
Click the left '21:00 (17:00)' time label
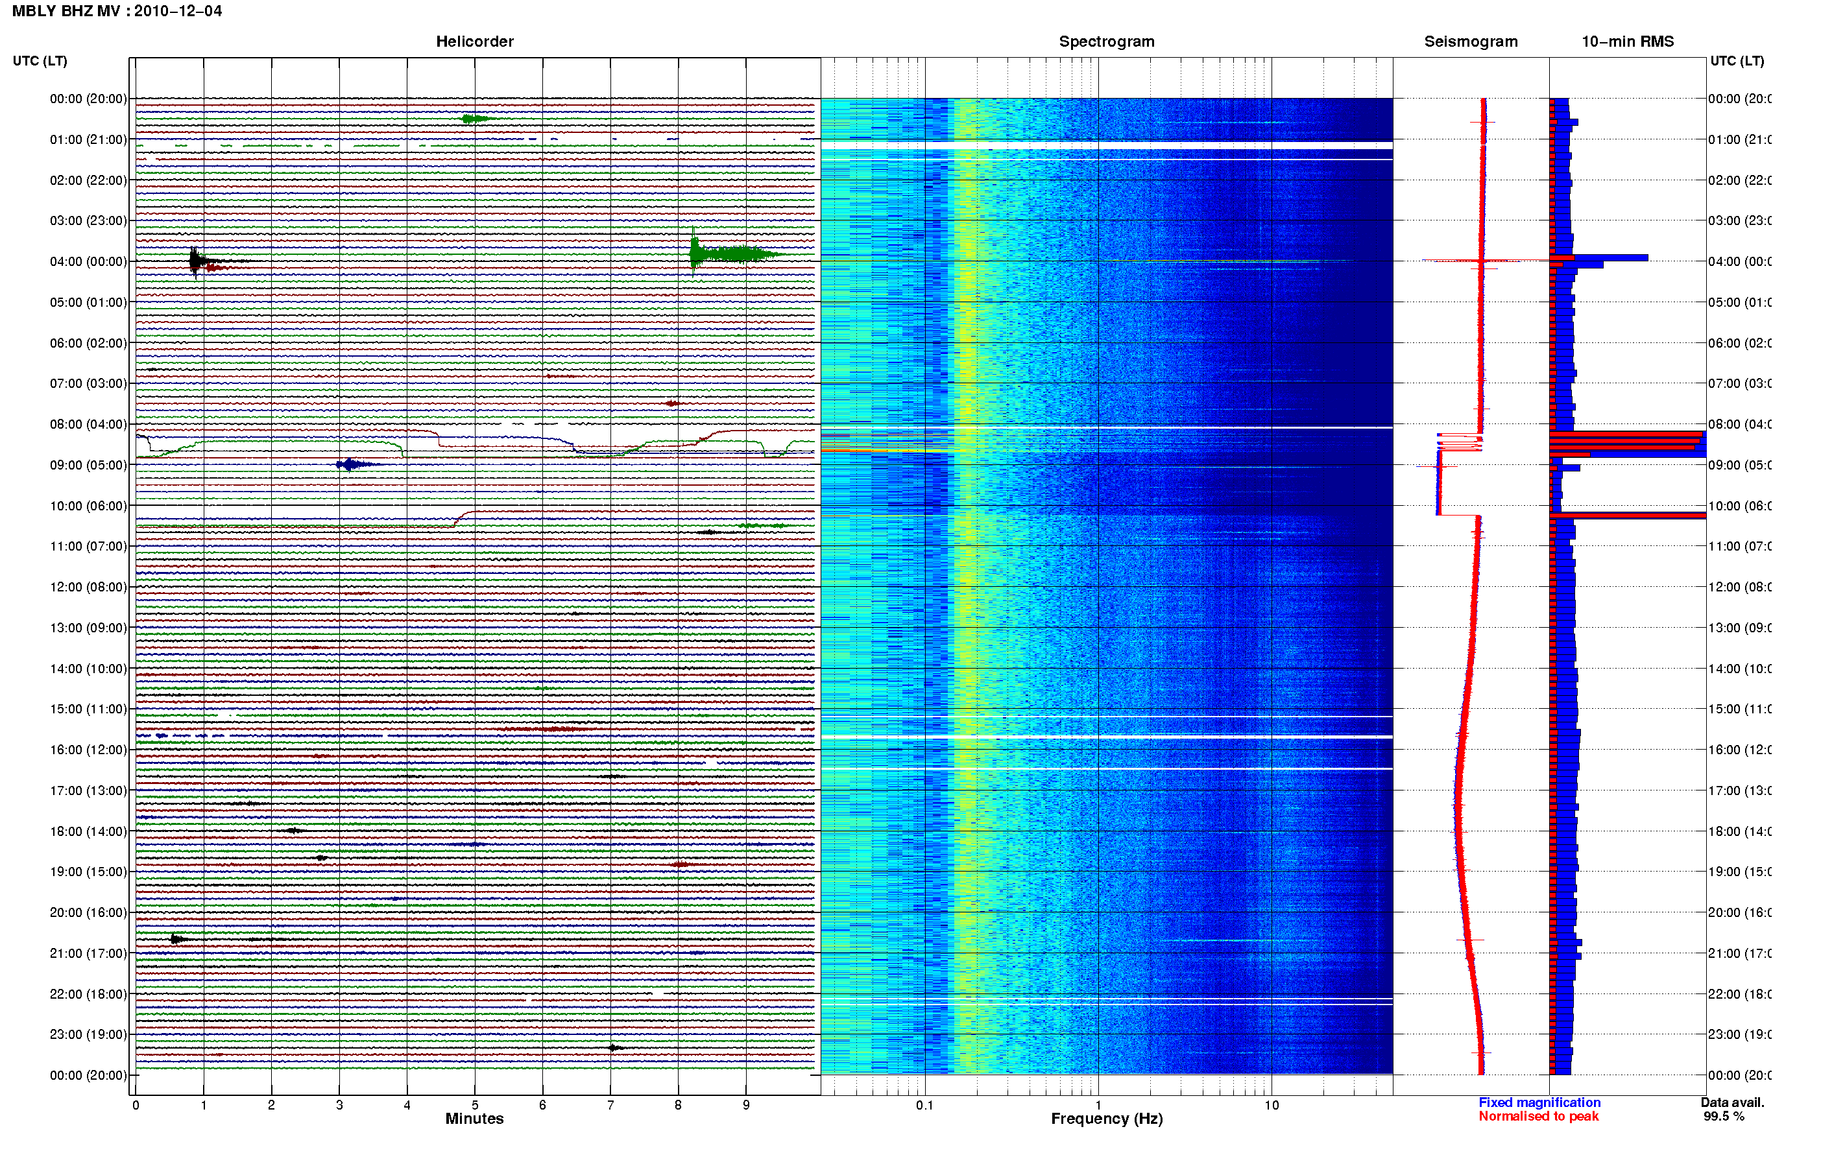(x=88, y=954)
